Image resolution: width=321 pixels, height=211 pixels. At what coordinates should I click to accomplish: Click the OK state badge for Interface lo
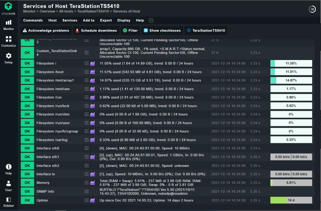pyautogui.click(x=27, y=174)
